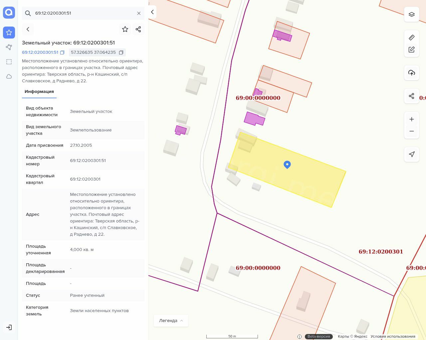
Task: Open Условия использования link
Action: 393,336
